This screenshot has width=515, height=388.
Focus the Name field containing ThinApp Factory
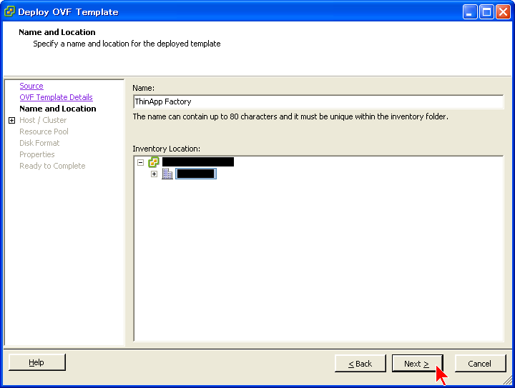point(318,101)
